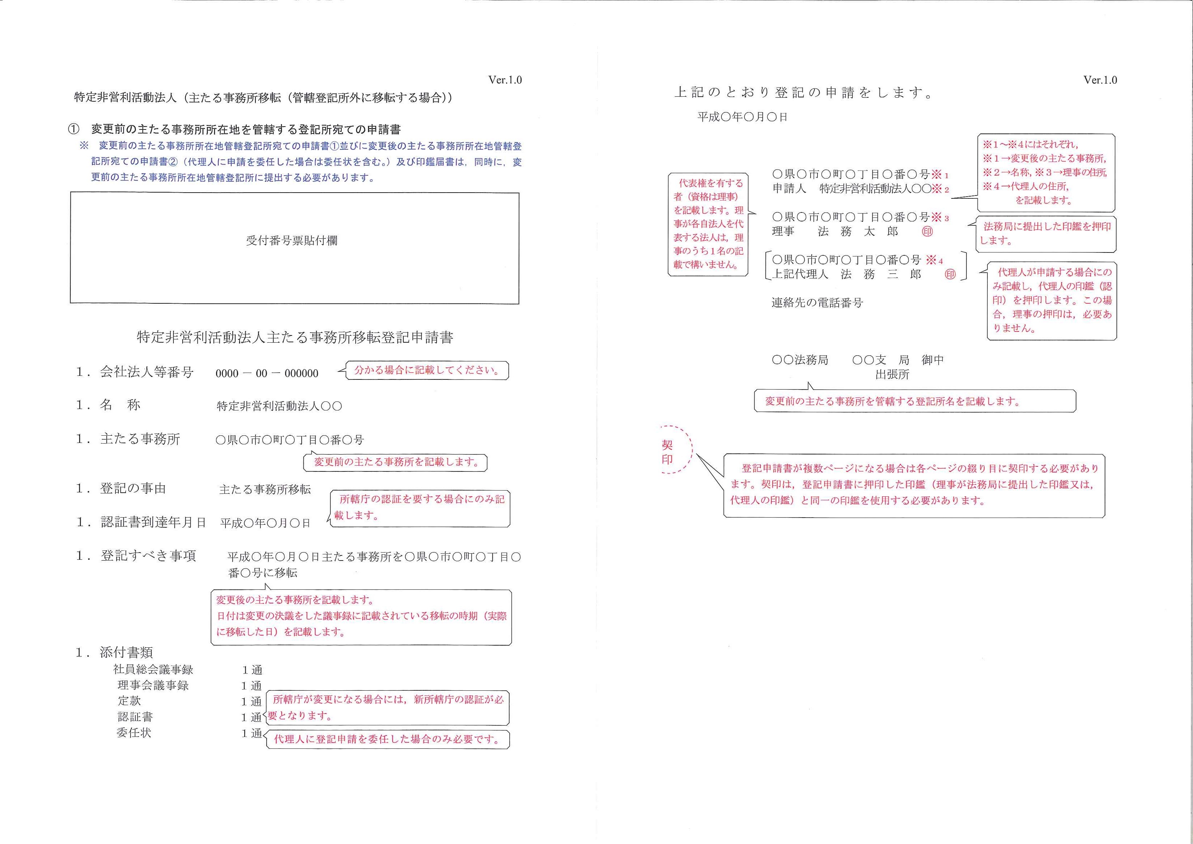Click the note about "新所轄庁の認証が必要"
This screenshot has width=1193, height=844.
pyautogui.click(x=387, y=707)
